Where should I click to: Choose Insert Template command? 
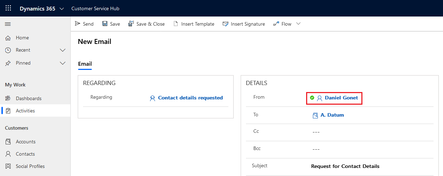pyautogui.click(x=198, y=24)
